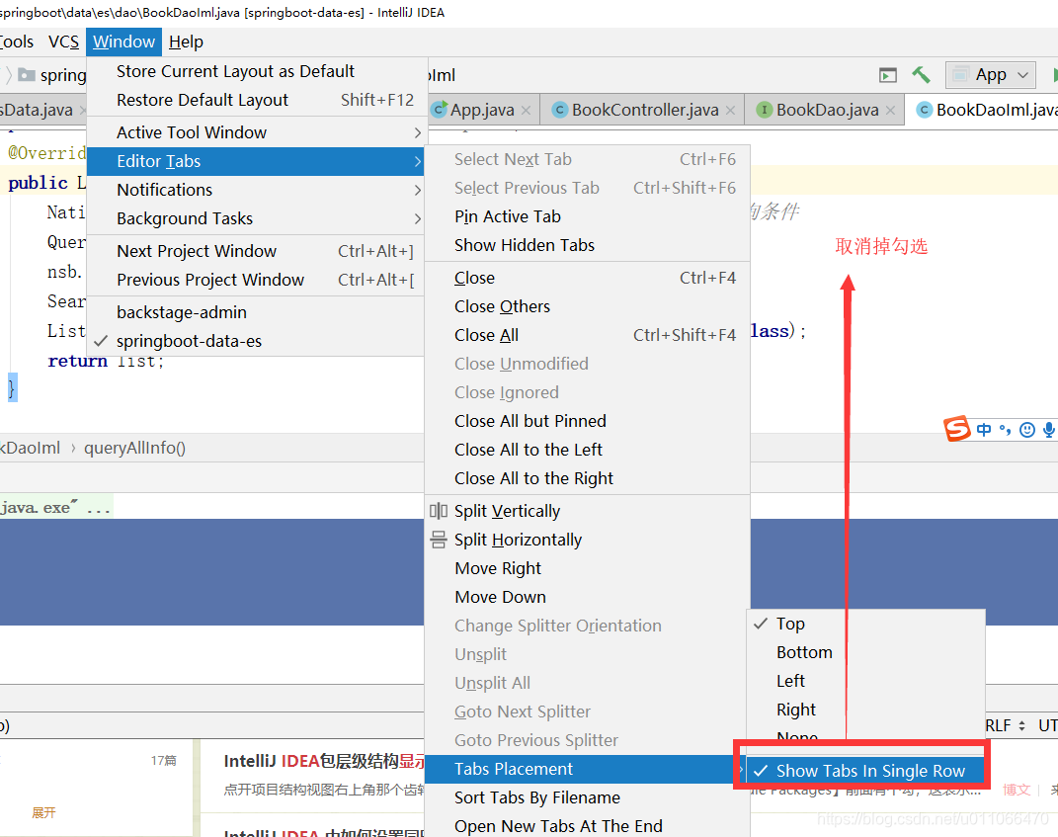Open the Window menu
The width and height of the screenshot is (1058, 837).
pos(124,42)
